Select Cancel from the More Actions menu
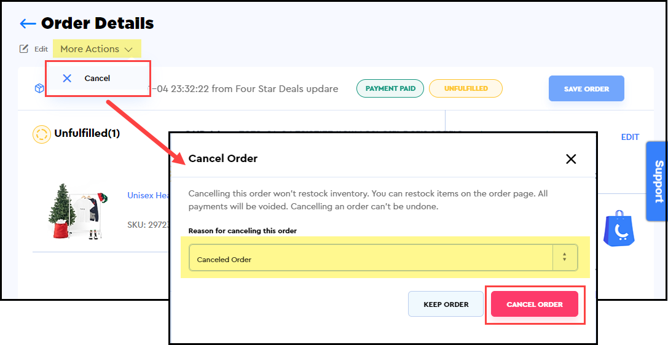 (x=97, y=78)
